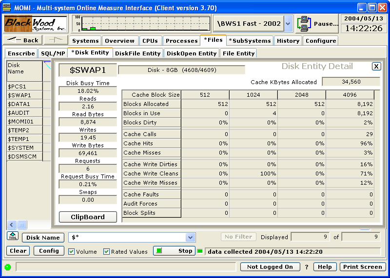Image resolution: width=390 pixels, height=278 pixels.
Task: Click the Tool icon above Clear
Action: point(13,237)
